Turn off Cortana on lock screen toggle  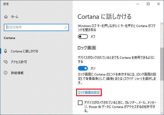[83, 68]
